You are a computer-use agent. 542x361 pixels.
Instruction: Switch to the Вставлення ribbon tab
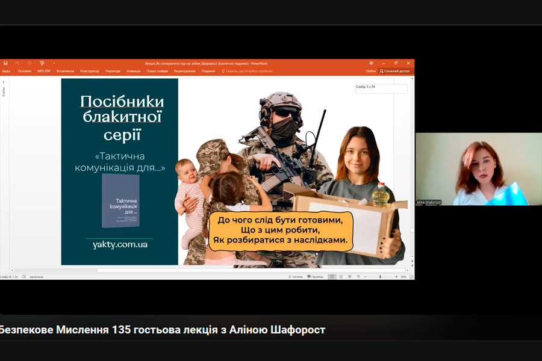pos(65,71)
